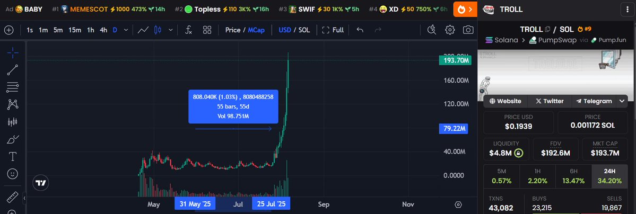Toggle Full screen chart mode
Screen dimensions: 636x214
(x=333, y=30)
